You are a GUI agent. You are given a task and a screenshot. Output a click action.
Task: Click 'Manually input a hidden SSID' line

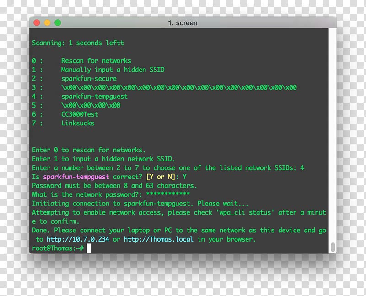pos(113,70)
